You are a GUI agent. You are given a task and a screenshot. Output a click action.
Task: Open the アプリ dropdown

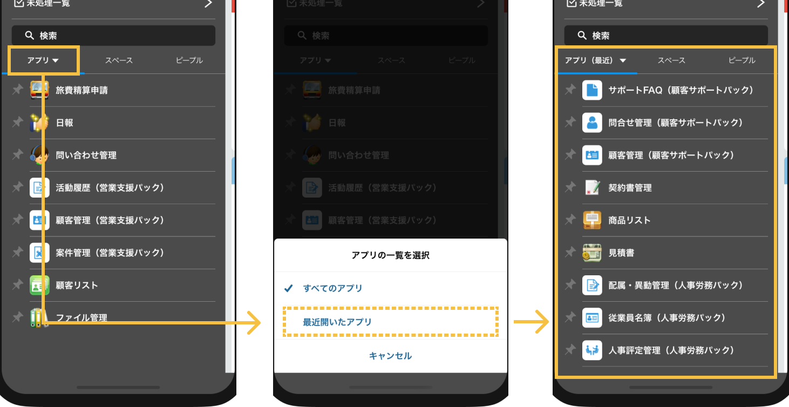43,60
